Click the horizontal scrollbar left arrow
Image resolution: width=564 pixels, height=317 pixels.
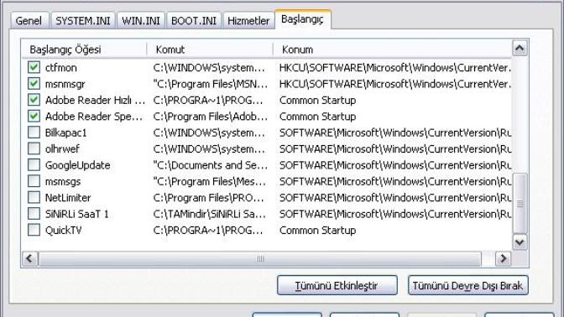pyautogui.click(x=30, y=258)
